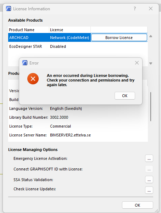Click the BIMSERVER2.ettelva.se server name

click(x=70, y=135)
